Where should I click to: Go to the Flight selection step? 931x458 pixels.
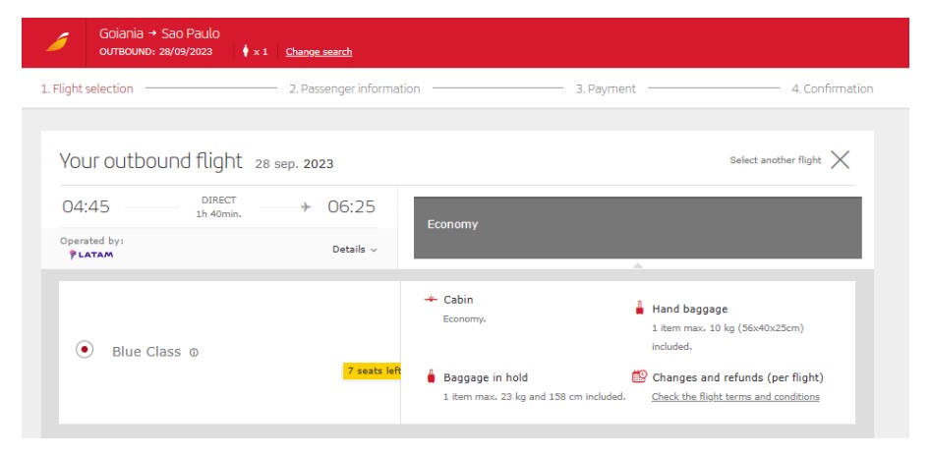coord(87,88)
